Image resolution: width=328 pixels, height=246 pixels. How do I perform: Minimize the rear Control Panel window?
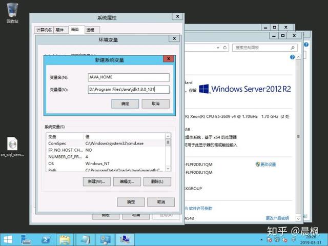click(x=265, y=27)
